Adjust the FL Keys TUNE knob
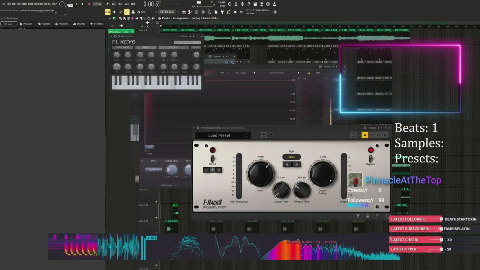 click(x=196, y=55)
